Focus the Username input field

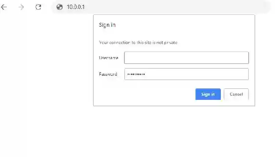pos(187,58)
